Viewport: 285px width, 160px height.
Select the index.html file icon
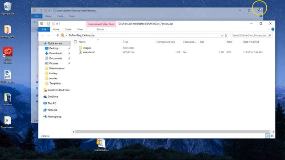click(x=80, y=52)
